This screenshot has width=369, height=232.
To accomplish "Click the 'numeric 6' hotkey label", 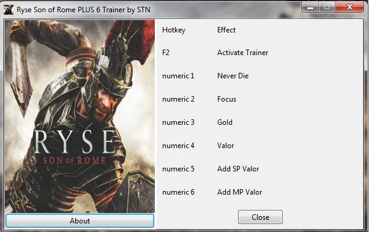I will tap(178, 192).
